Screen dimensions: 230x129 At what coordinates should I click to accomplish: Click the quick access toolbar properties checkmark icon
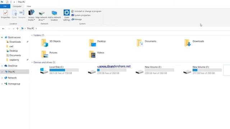coord(7,2)
